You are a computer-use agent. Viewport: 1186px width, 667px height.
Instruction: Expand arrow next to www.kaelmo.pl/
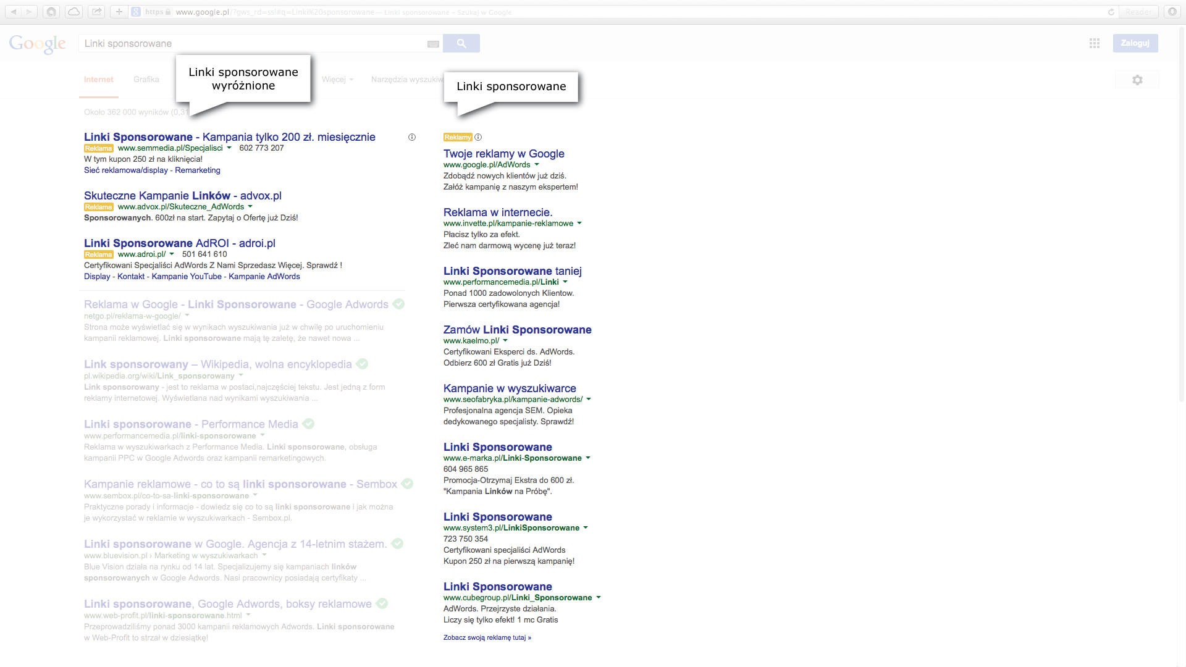[x=505, y=341]
